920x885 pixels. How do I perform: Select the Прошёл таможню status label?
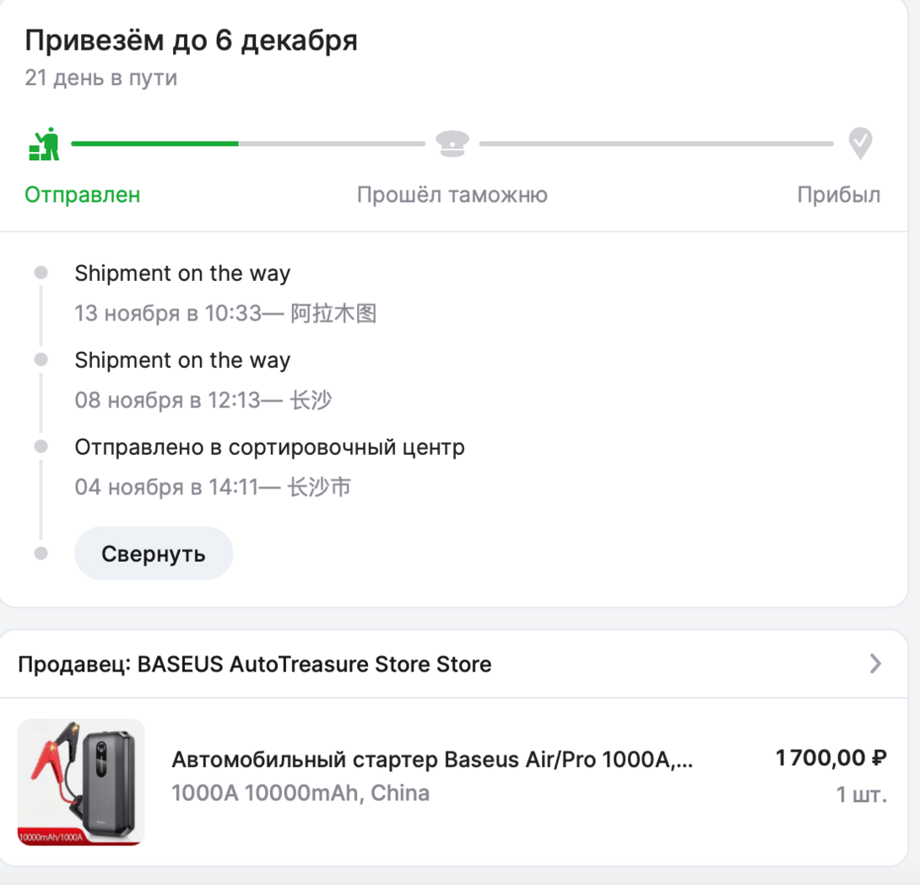(x=452, y=196)
